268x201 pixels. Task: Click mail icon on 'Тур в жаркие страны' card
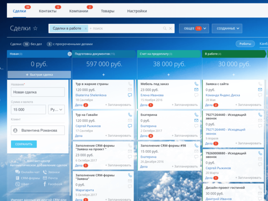(x=130, y=89)
